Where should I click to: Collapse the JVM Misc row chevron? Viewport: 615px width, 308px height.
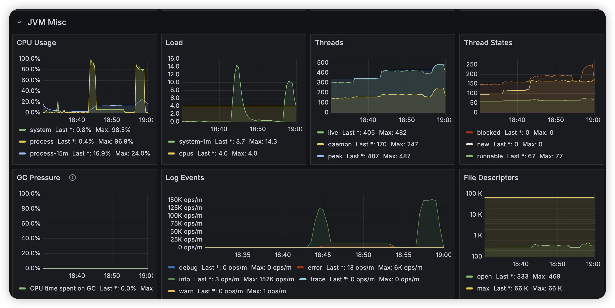point(19,22)
